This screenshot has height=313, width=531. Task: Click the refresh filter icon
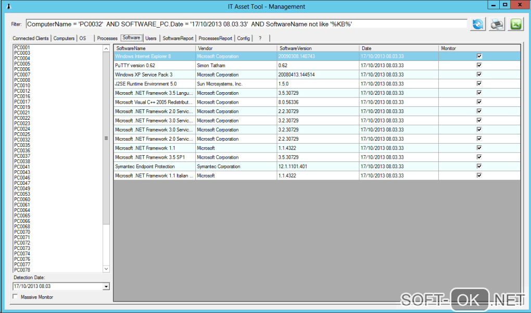point(478,24)
